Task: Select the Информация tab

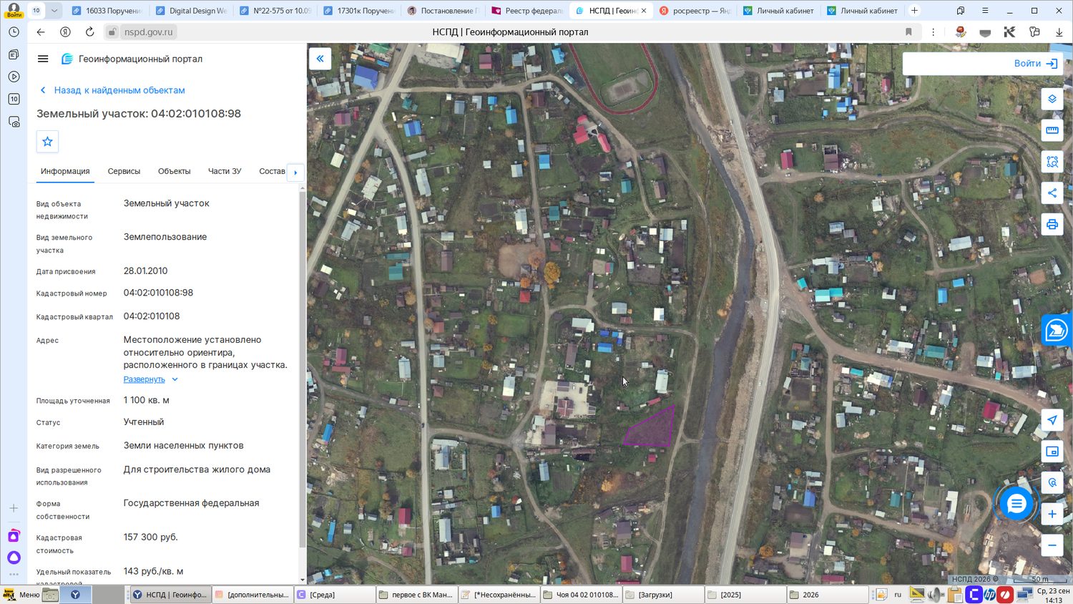Action: [x=65, y=171]
